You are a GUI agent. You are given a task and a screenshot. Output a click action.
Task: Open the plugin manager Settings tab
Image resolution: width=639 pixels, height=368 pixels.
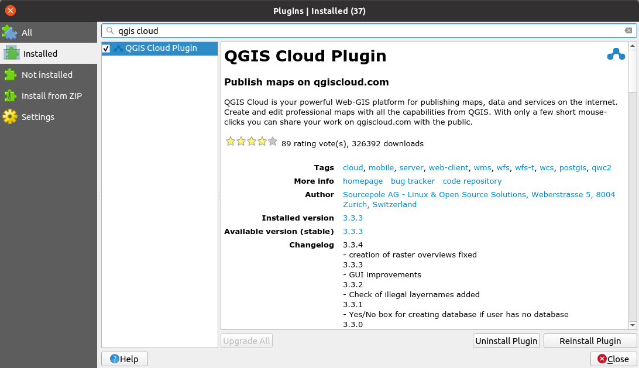pos(49,117)
